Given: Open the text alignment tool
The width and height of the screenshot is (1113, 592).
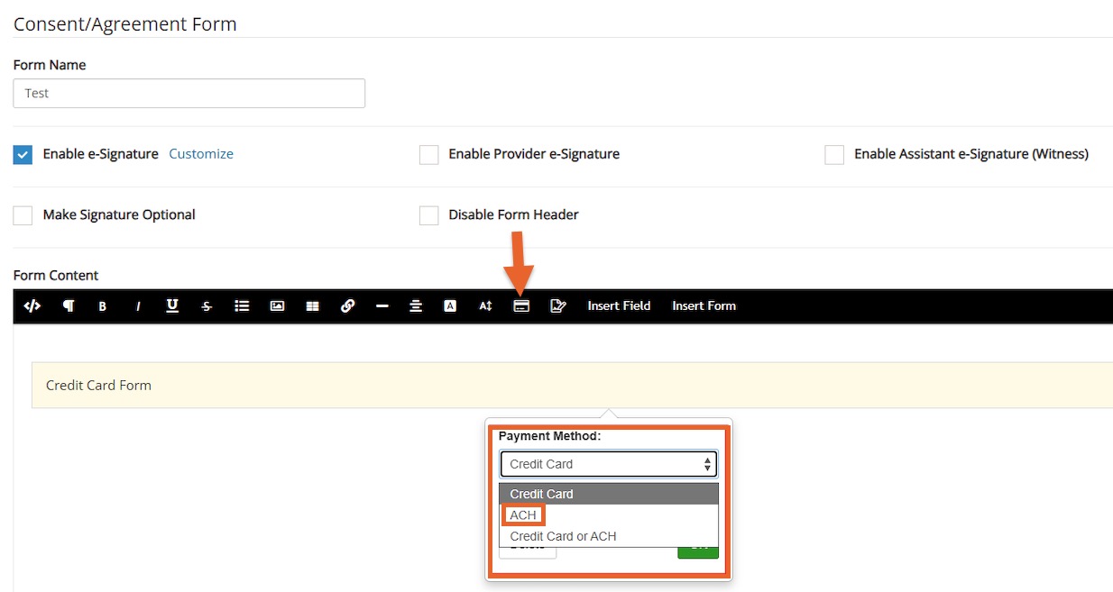Looking at the screenshot, I should tap(416, 306).
